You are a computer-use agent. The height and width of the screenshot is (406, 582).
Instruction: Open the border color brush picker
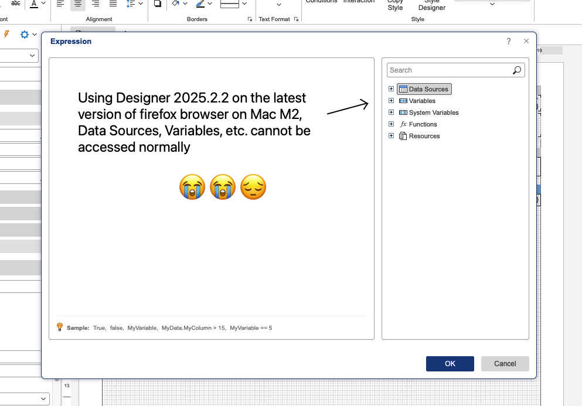[x=203, y=4]
